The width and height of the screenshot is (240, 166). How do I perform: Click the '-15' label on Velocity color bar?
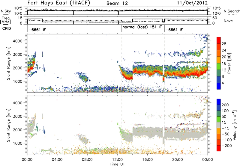[x=226, y=128]
